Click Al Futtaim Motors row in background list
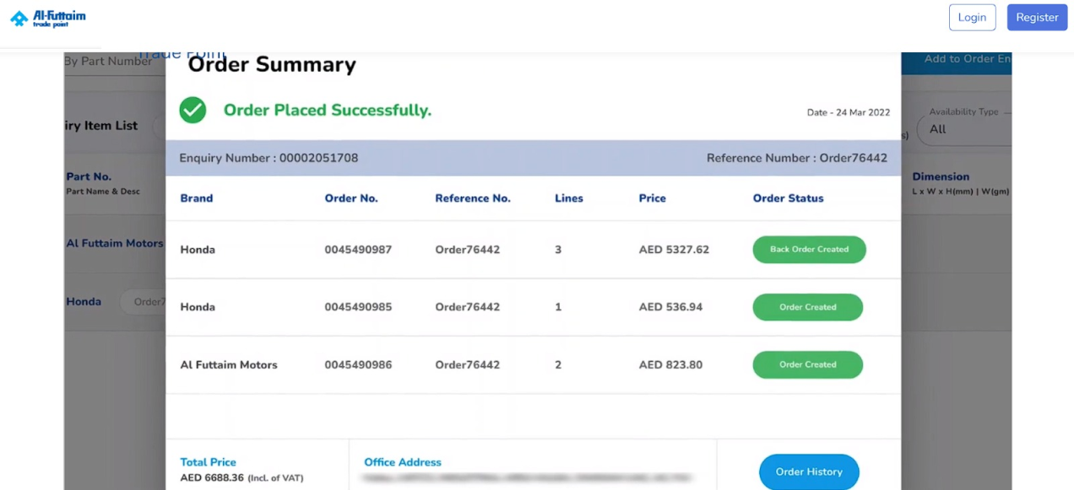Viewport: 1074px width, 490px height. pos(115,243)
